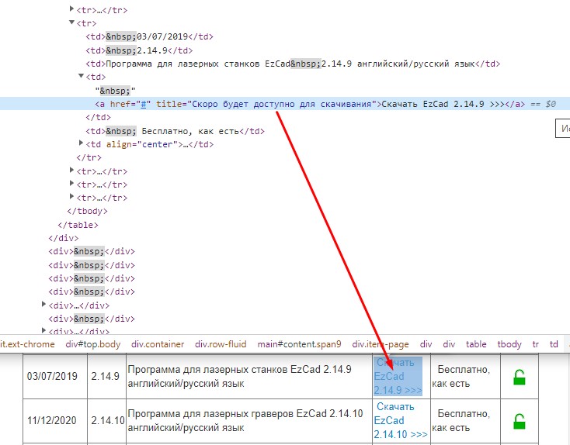Select the closing </table> tag line
The height and width of the screenshot is (445, 570).
[78, 224]
